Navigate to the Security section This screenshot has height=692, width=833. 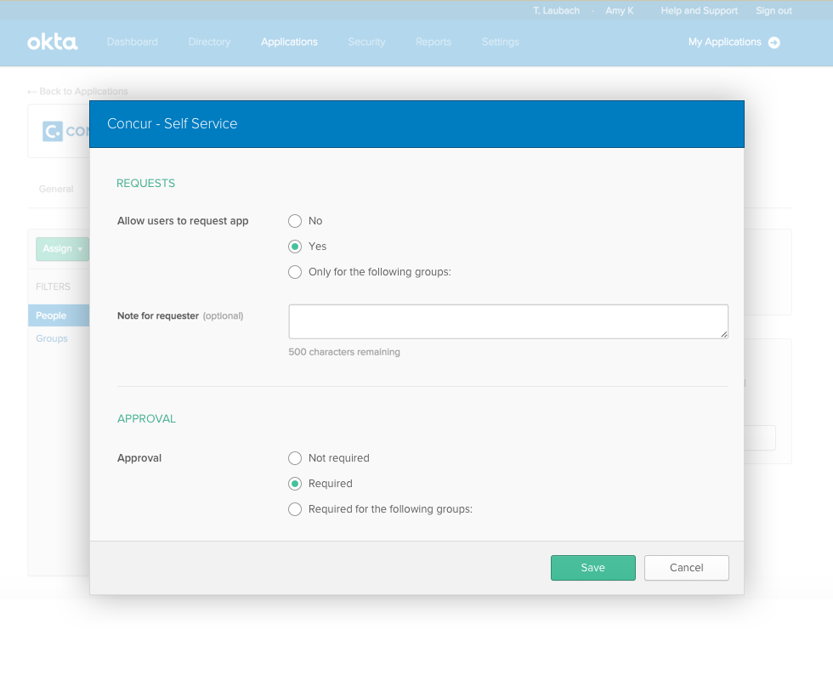click(366, 42)
